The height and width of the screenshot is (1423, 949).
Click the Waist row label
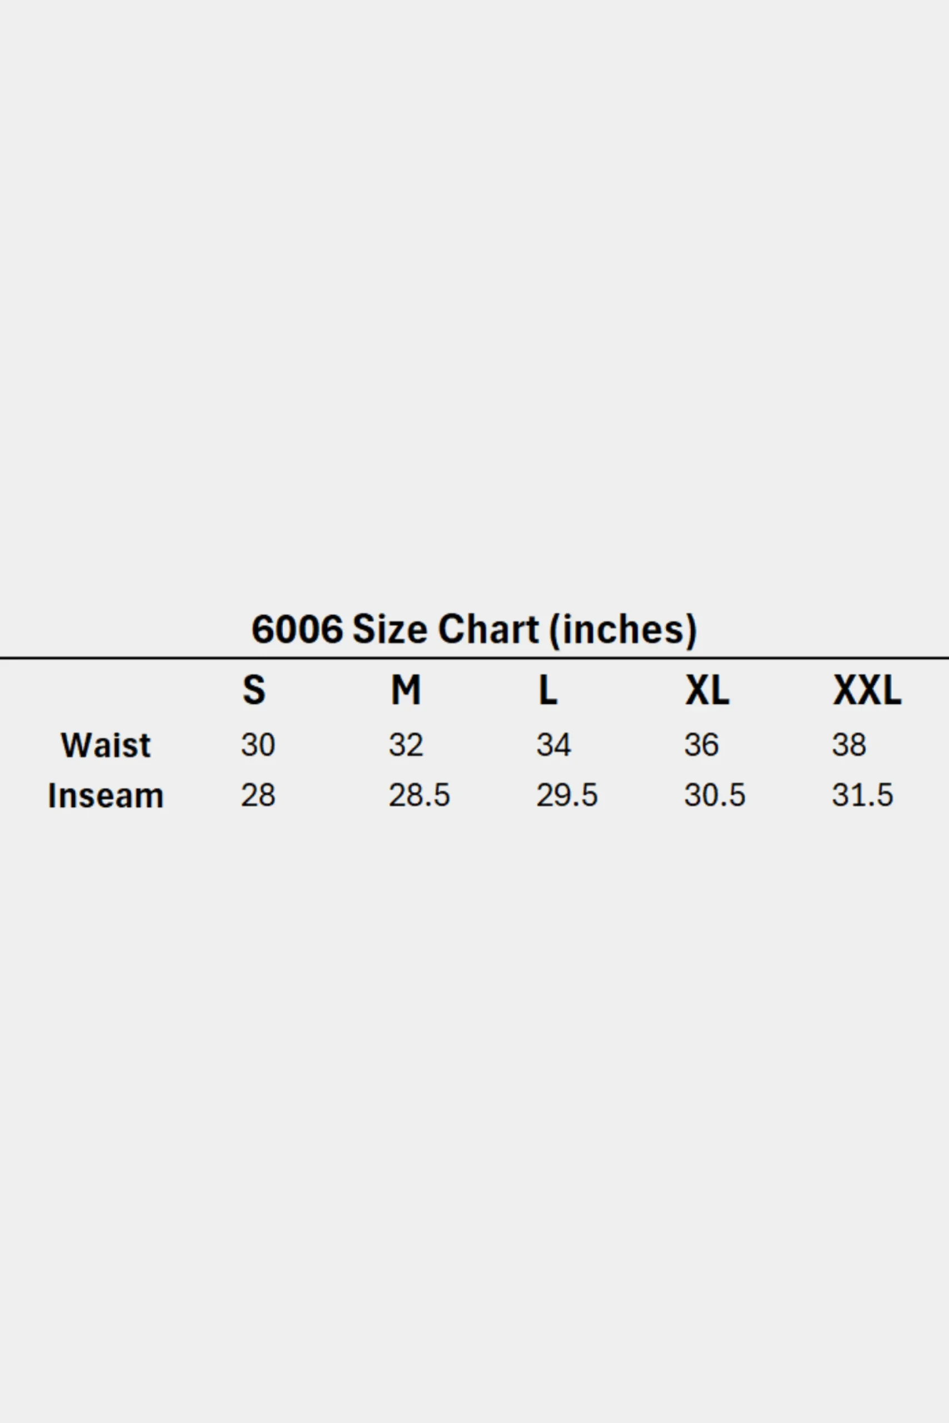pos(106,745)
